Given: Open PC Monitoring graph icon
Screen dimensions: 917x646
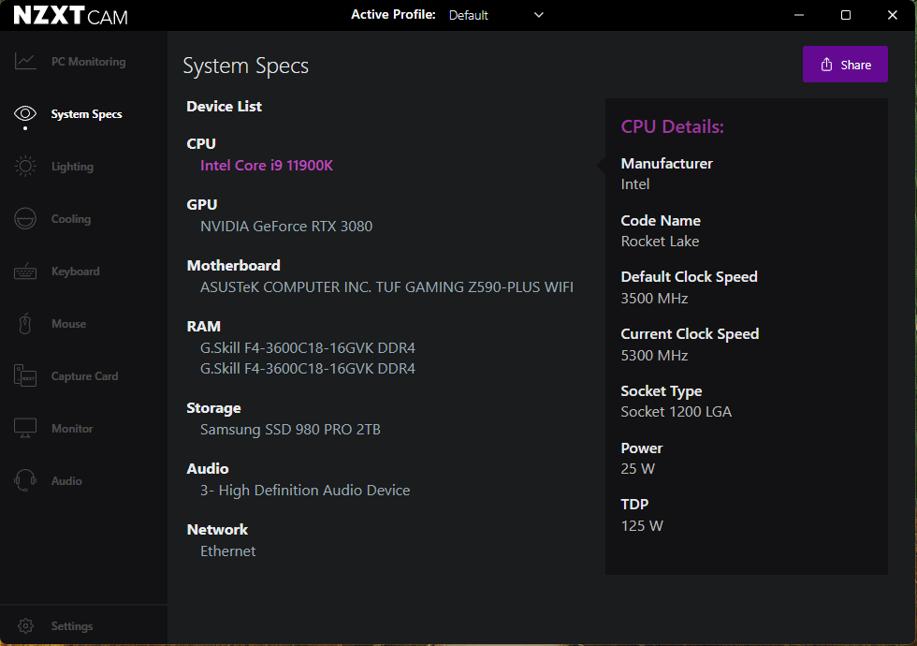Looking at the screenshot, I should point(25,61).
